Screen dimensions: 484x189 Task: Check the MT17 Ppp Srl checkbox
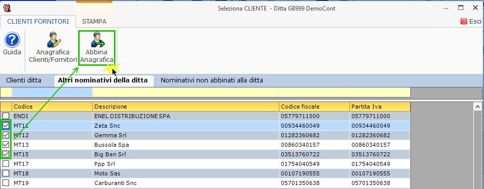tap(6, 164)
